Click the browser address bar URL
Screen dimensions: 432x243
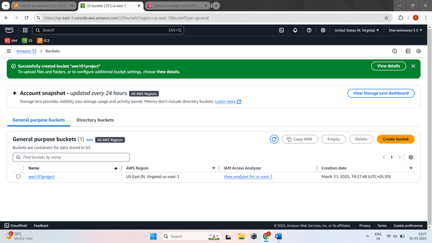(126, 18)
